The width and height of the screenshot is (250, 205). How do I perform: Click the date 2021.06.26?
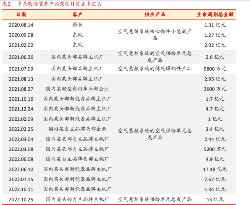(x=21, y=57)
